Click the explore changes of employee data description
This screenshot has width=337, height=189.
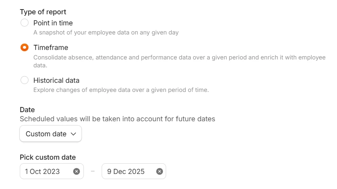(x=121, y=90)
